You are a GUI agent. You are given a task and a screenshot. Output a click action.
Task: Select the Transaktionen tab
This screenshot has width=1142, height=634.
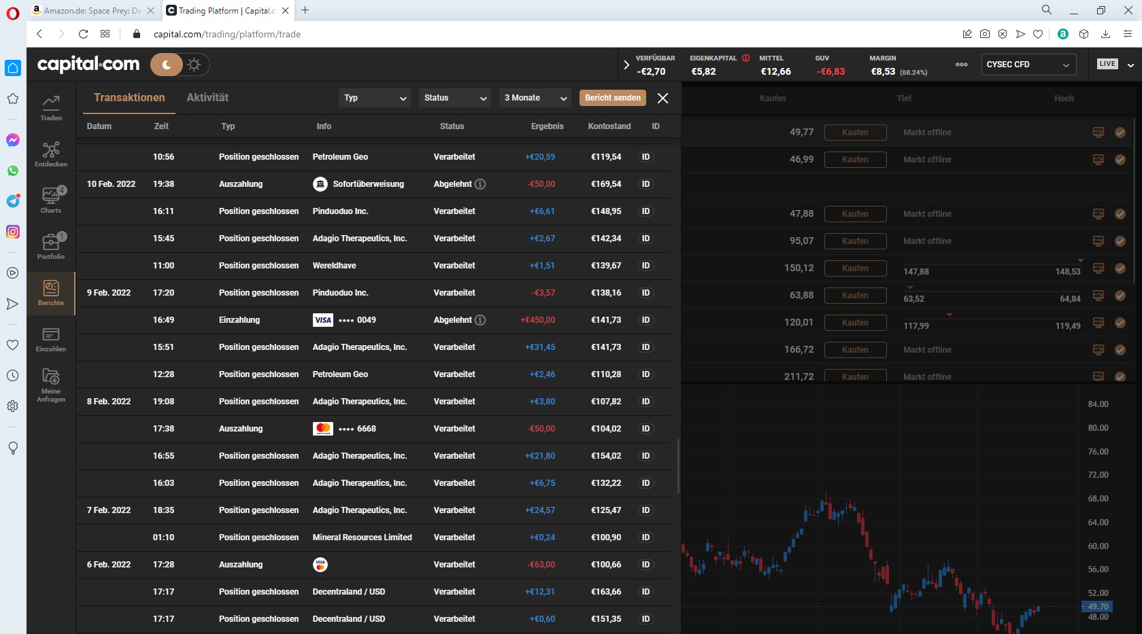(x=129, y=98)
